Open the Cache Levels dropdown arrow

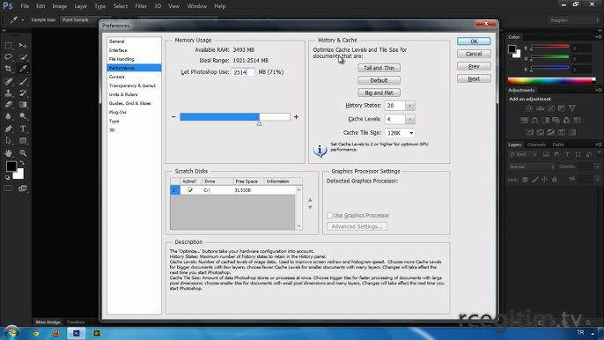point(410,119)
